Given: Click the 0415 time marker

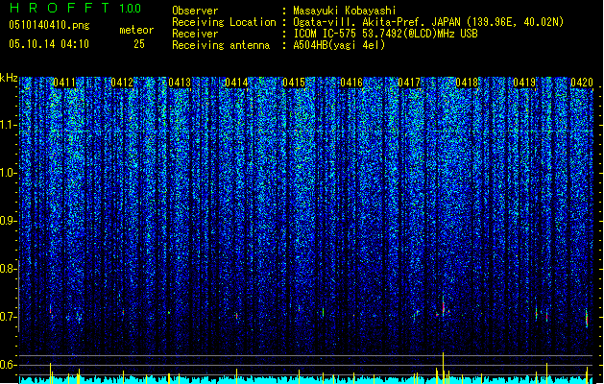Looking at the screenshot, I should 294,83.
